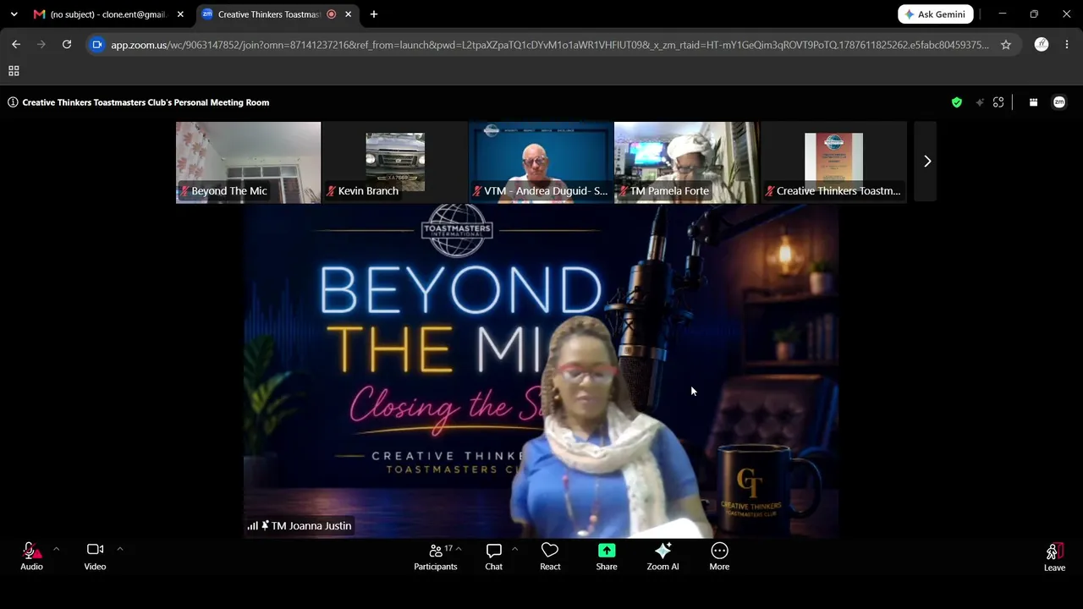Leave the meeting
The height and width of the screenshot is (609, 1083).
(1054, 557)
